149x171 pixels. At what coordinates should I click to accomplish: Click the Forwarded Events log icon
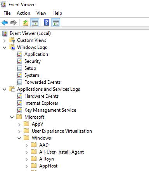(x=19, y=82)
